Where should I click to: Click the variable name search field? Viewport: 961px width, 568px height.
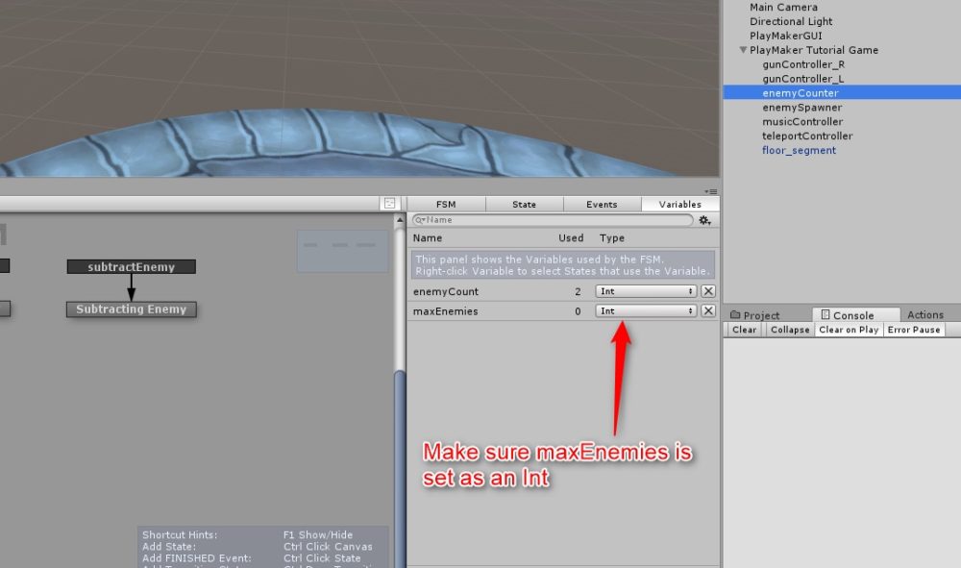553,220
